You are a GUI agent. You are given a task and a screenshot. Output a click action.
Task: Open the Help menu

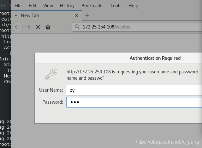(x=133, y=6)
